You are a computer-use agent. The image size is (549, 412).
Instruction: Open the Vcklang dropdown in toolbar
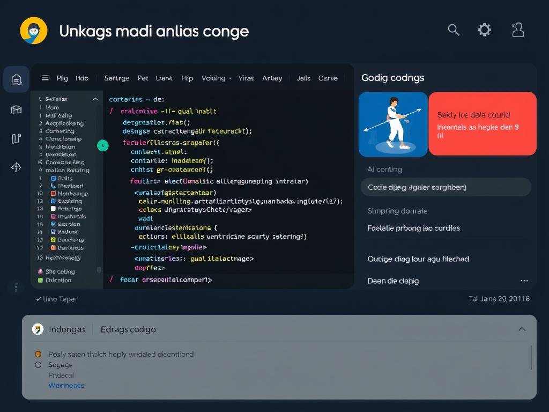click(217, 78)
